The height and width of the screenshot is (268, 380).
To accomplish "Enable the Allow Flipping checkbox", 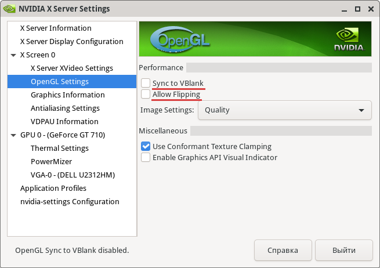I will (x=146, y=94).
